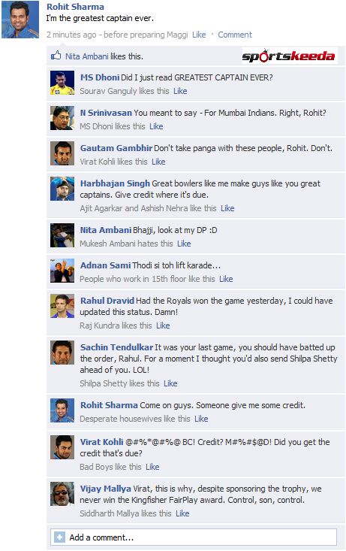This screenshot has width=346, height=551.
Task: Like MS Dhoni's comment
Action: click(x=180, y=91)
